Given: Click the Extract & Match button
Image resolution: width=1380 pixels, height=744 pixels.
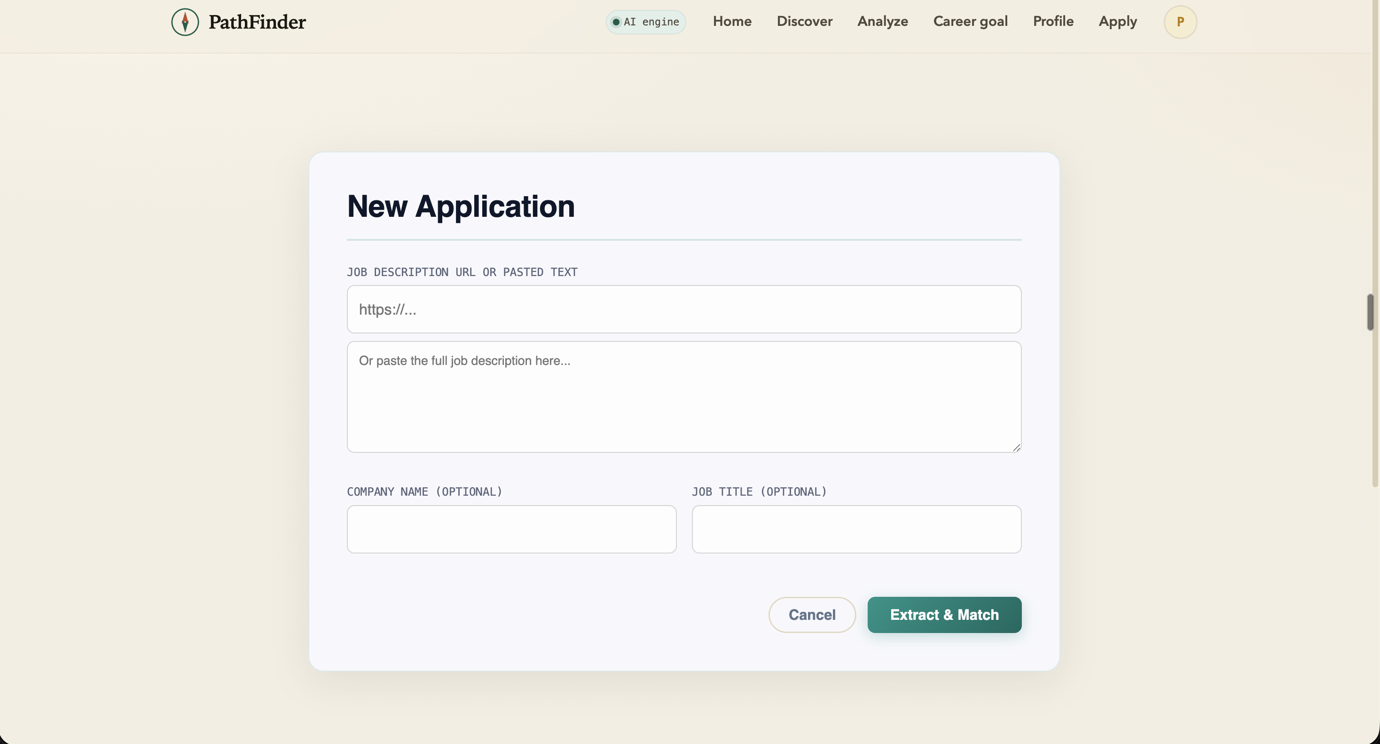Looking at the screenshot, I should coord(944,615).
